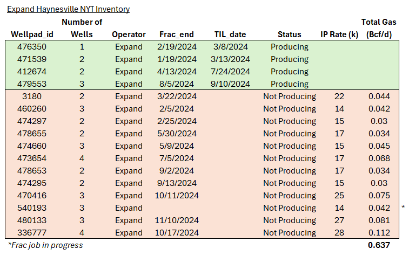This screenshot has width=409, height=256.
Task: Click the underlined Expand Haynesville NYT Inventory title
Action: click(x=67, y=9)
